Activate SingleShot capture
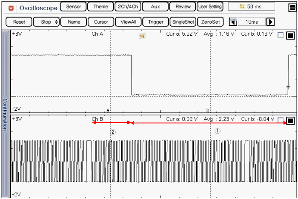 [x=183, y=22]
